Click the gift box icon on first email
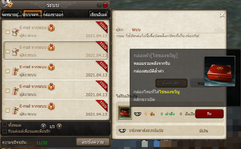The image size is (241, 149). (51, 28)
